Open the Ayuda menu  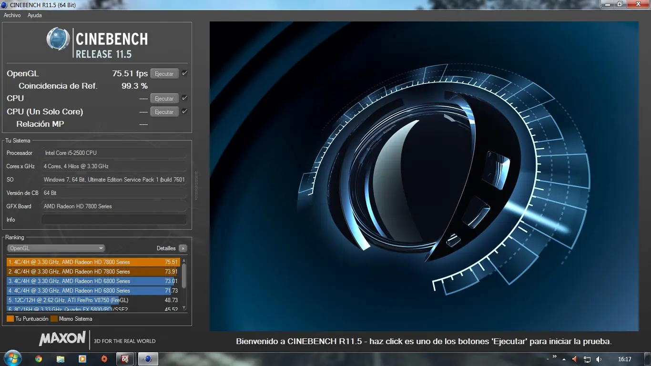click(34, 15)
